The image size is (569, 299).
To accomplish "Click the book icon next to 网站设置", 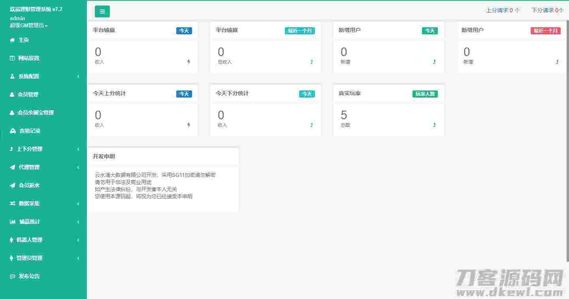I will point(12,58).
